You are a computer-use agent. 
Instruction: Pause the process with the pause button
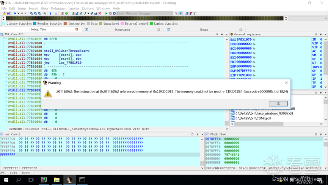click(x=110, y=13)
